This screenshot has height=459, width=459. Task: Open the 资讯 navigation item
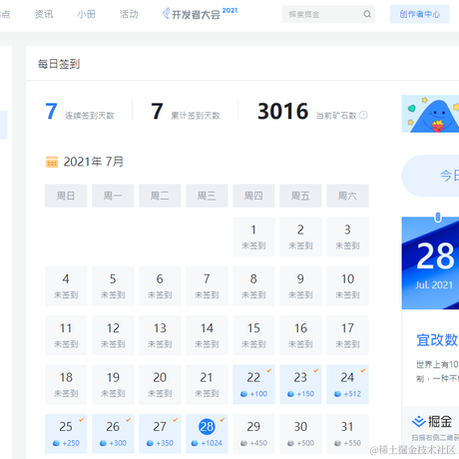(44, 14)
